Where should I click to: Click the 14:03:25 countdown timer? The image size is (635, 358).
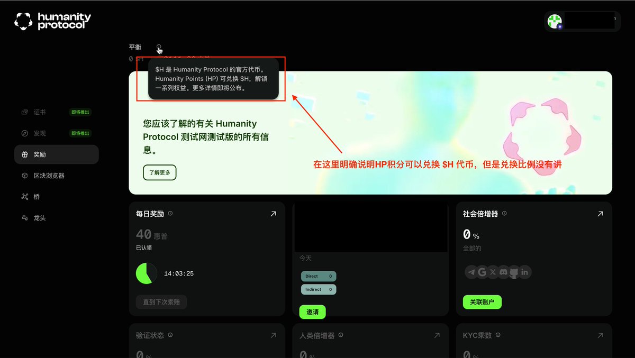coord(179,274)
